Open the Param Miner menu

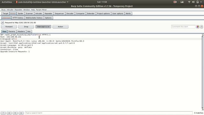pyautogui.click(x=41, y=10)
